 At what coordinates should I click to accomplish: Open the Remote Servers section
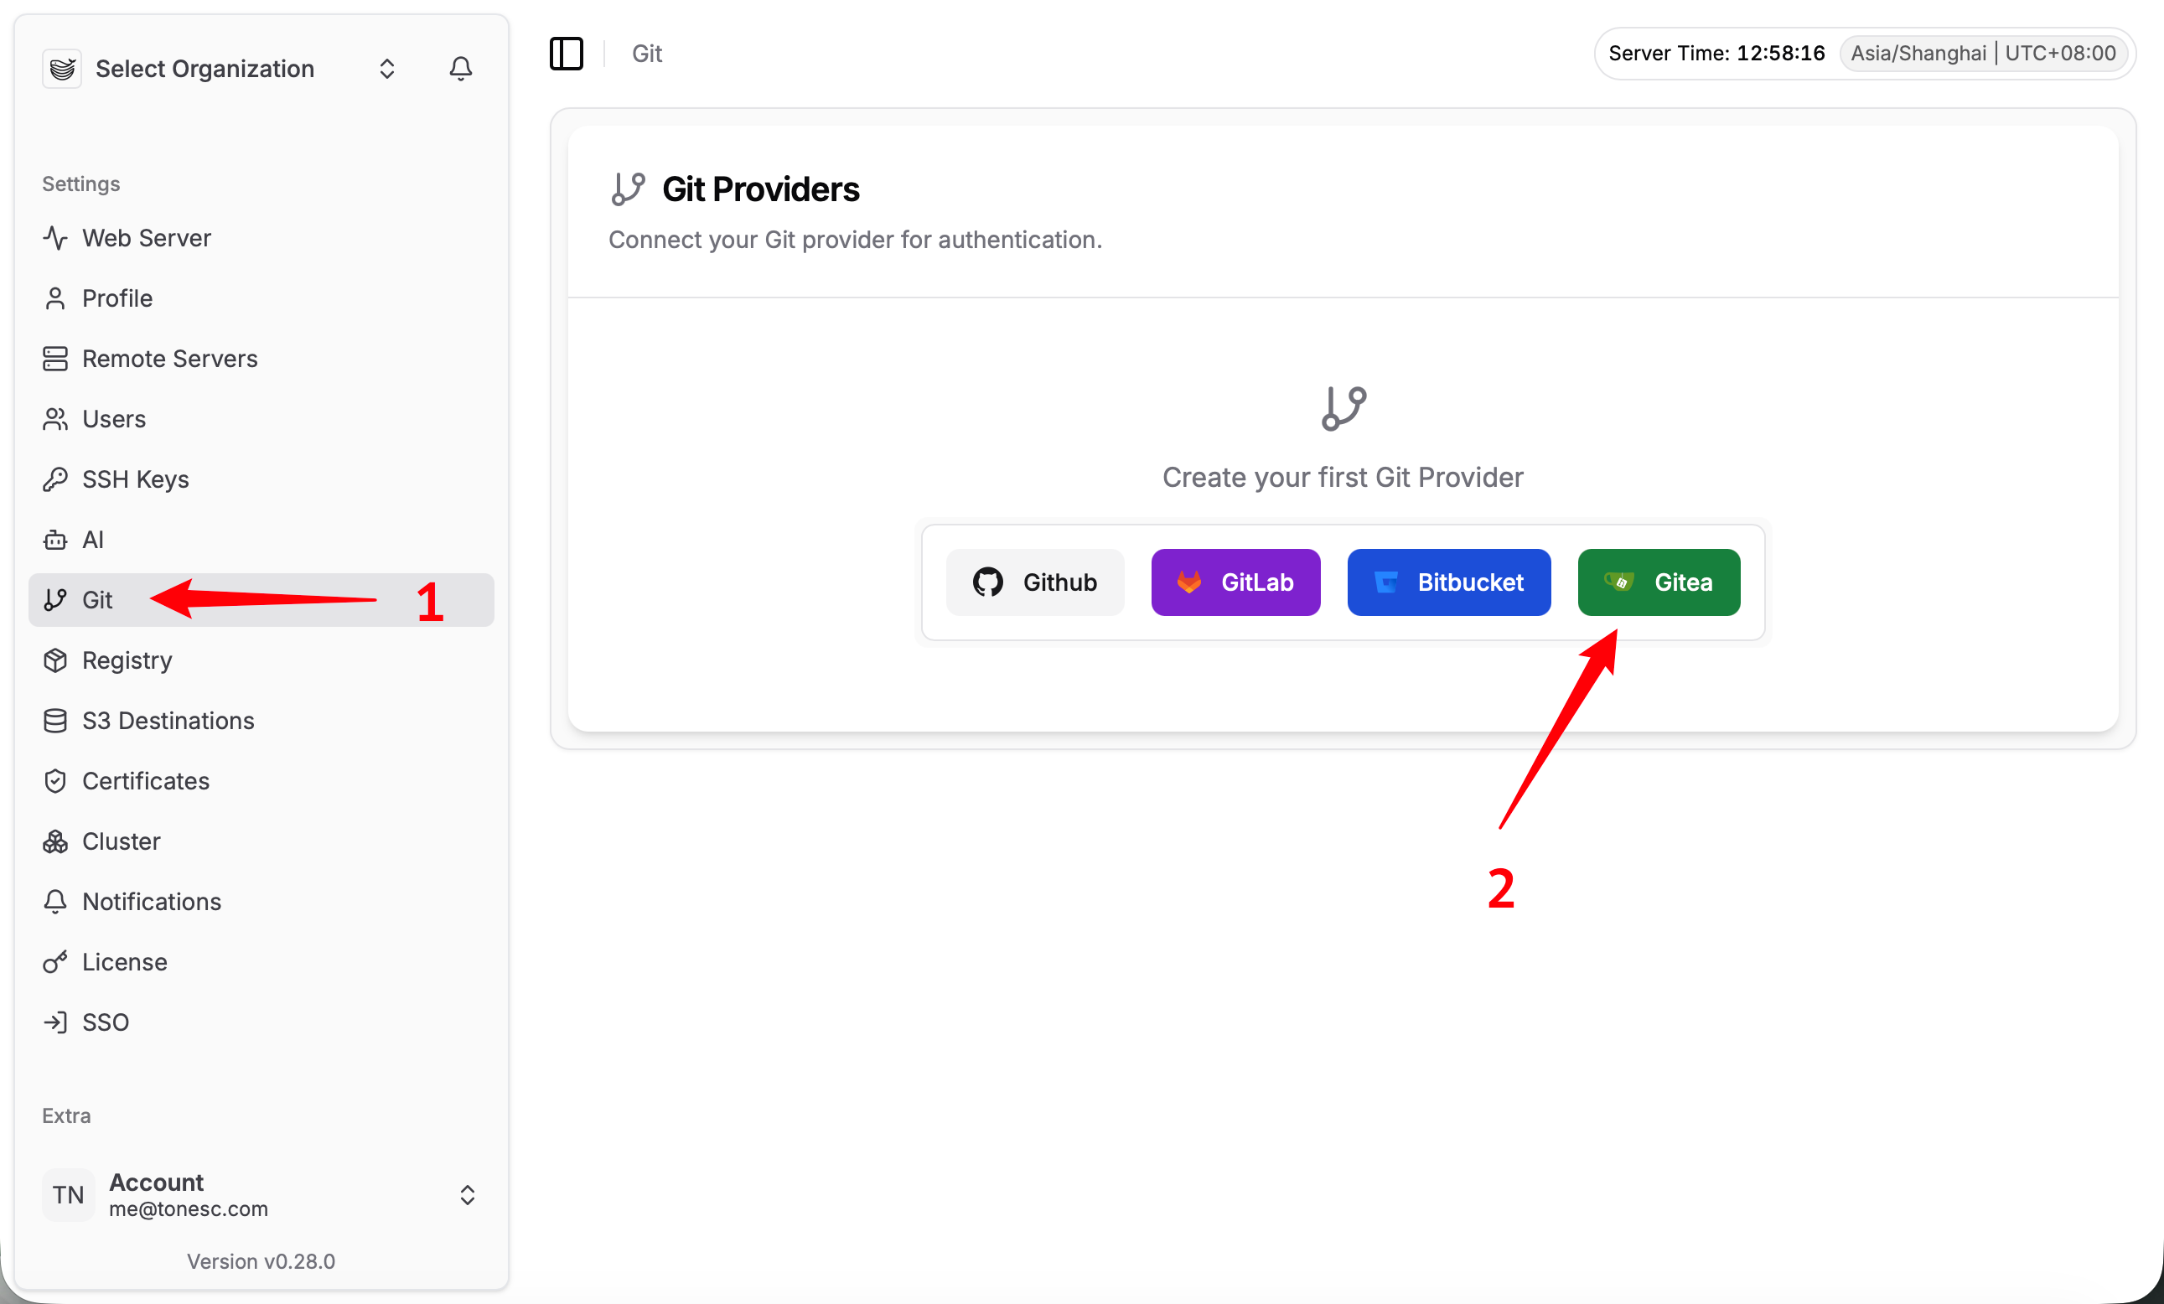[x=169, y=359]
